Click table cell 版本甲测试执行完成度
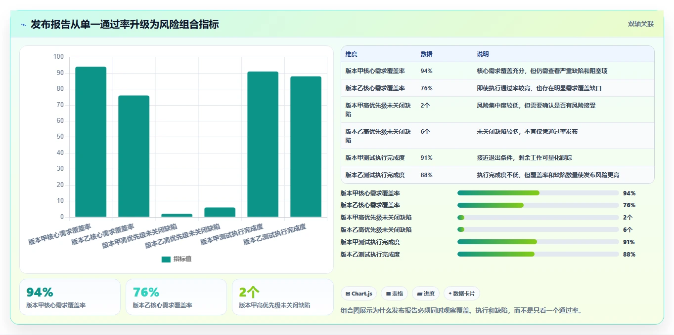 point(375,158)
